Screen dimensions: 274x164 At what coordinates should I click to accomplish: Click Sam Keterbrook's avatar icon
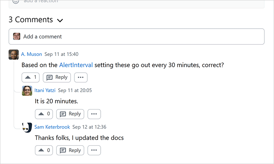click(27, 128)
